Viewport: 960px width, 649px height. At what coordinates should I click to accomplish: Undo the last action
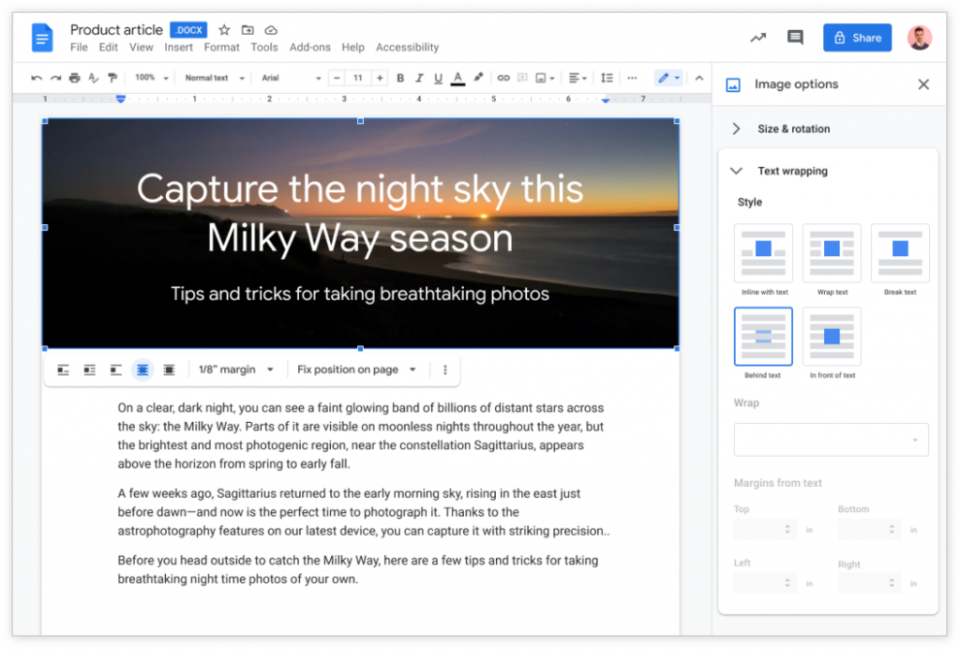tap(36, 78)
